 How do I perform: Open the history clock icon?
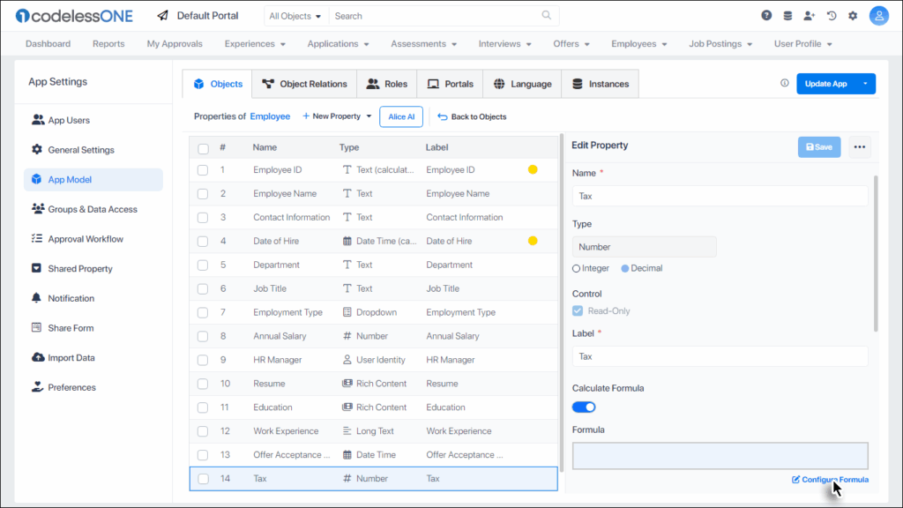832,16
